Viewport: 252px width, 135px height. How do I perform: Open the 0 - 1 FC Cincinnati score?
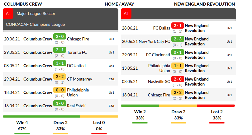178,53
